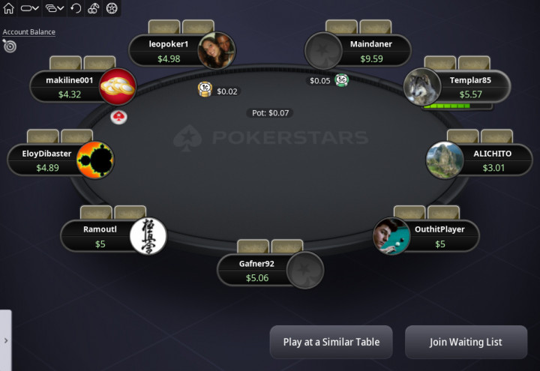540x371 pixels.
Task: Click EloyDibaster's fractal avatar
Action: [x=95, y=160]
